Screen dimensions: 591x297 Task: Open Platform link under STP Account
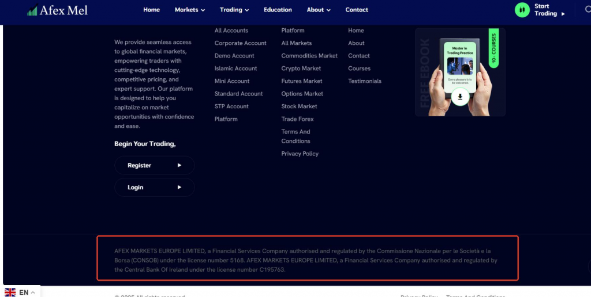[x=226, y=119]
